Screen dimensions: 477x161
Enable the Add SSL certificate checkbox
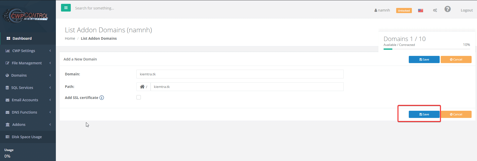pyautogui.click(x=138, y=97)
